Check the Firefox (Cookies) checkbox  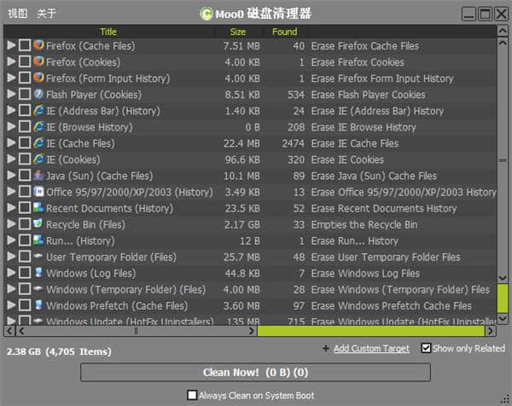(x=25, y=62)
